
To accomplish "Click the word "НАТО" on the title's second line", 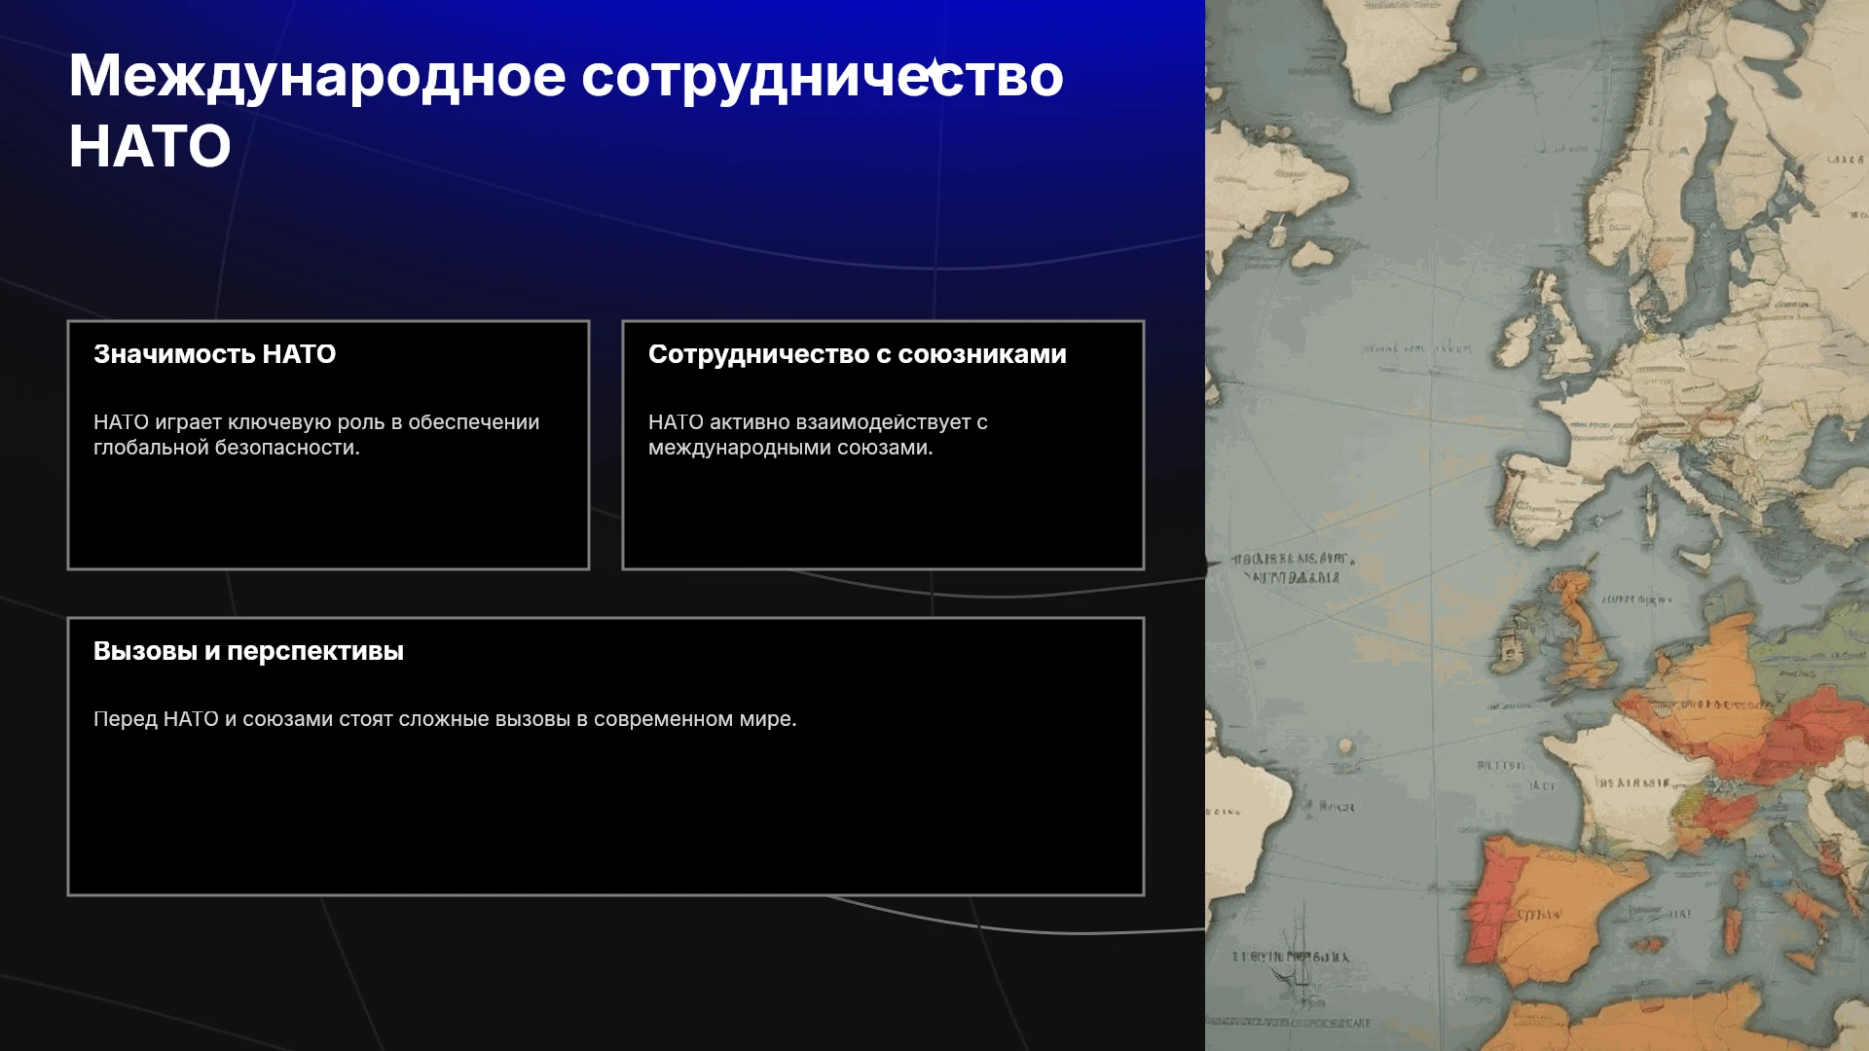I will pos(150,147).
